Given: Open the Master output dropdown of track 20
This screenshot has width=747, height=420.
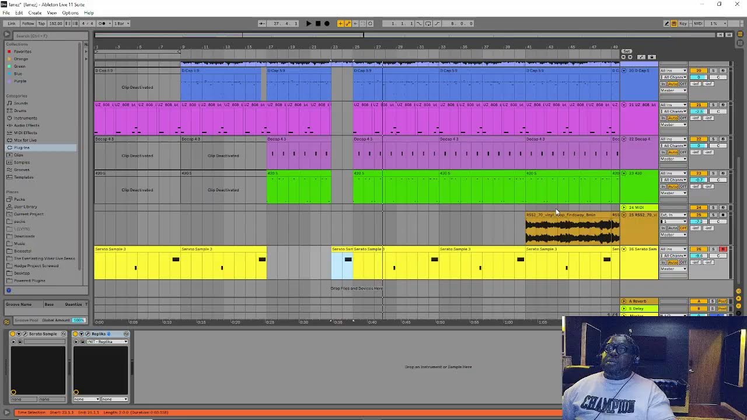Looking at the screenshot, I should pyautogui.click(x=673, y=90).
